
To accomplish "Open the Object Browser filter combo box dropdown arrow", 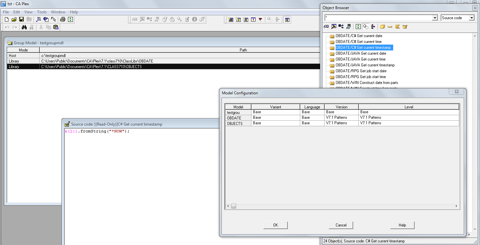I will coord(435,18).
